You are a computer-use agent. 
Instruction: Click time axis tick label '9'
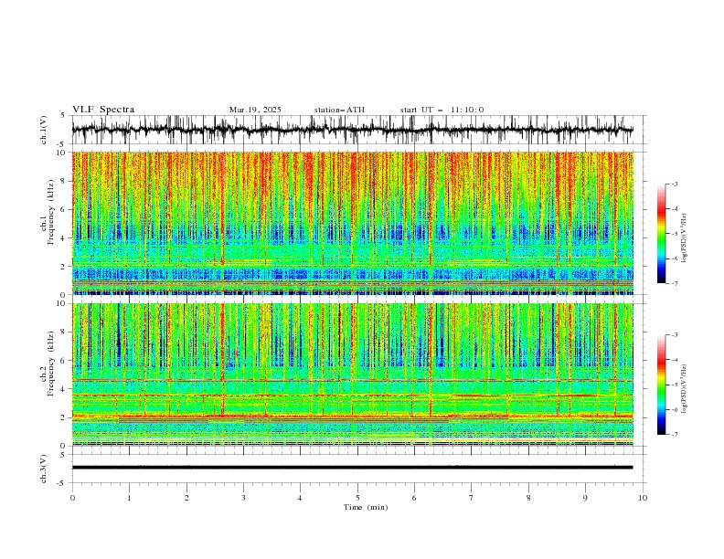pyautogui.click(x=585, y=498)
